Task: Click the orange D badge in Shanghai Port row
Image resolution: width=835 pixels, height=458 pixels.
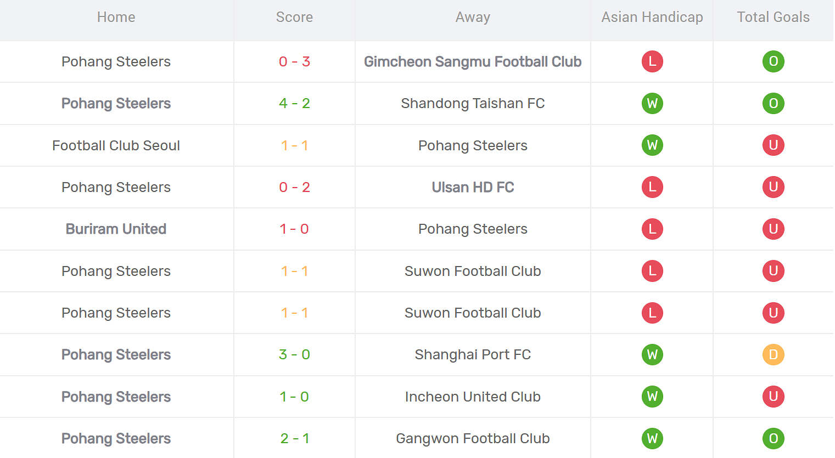Action: click(773, 354)
